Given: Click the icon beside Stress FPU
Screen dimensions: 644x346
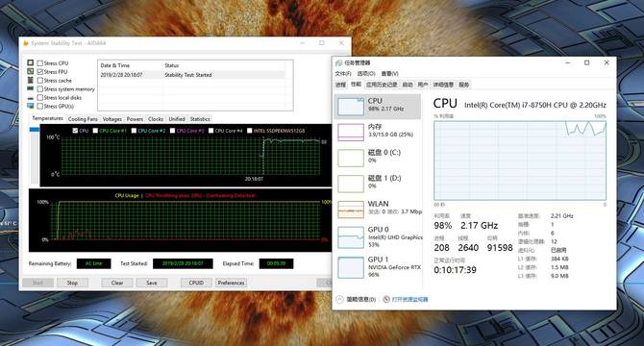Looking at the screenshot, I should 31,71.
